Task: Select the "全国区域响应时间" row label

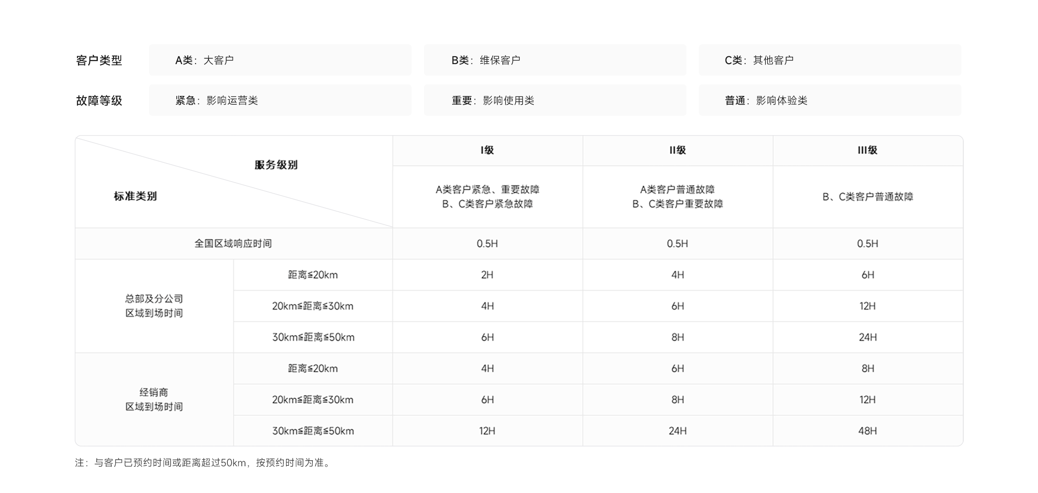Action: (233, 244)
